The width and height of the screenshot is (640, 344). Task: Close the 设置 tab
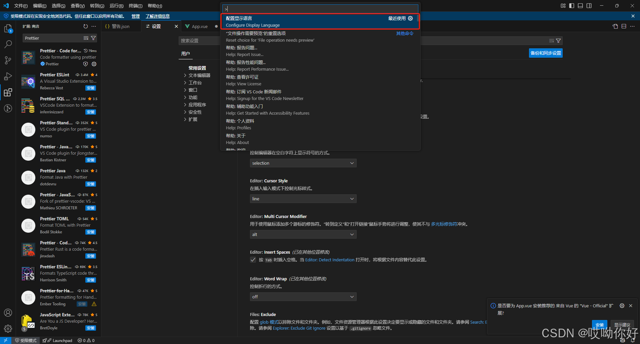tap(176, 26)
